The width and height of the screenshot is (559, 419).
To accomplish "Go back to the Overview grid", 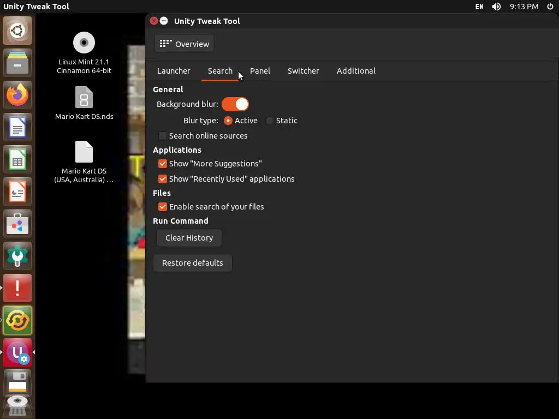I will pos(184,44).
